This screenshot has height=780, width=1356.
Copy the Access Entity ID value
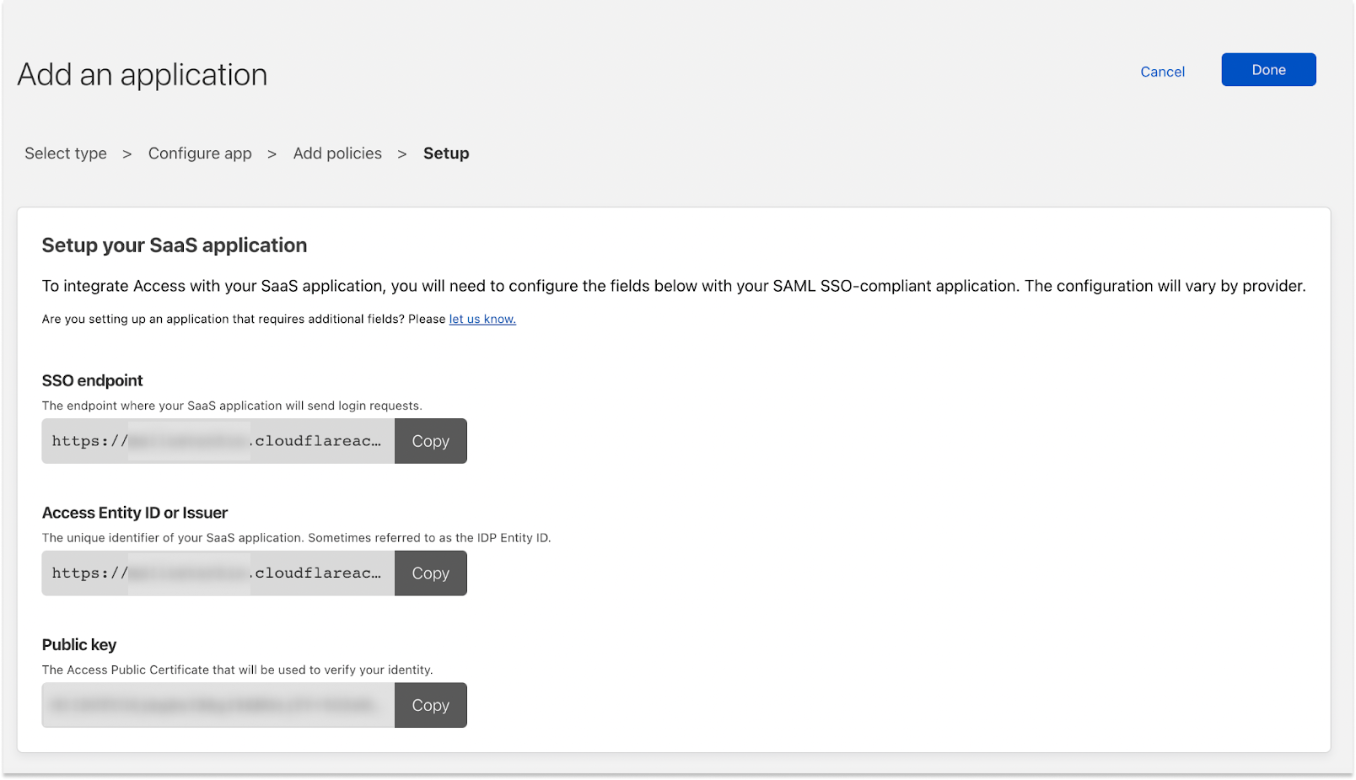click(x=430, y=573)
